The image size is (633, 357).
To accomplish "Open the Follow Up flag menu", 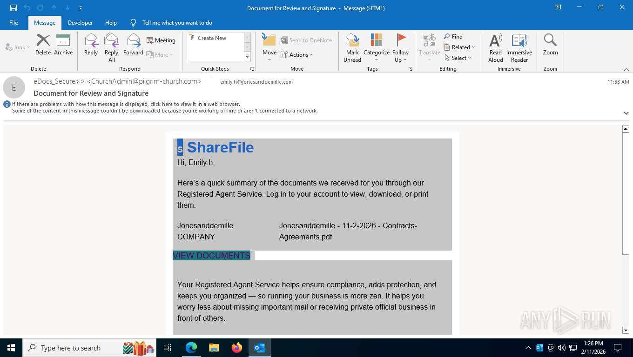I will 400,47.
